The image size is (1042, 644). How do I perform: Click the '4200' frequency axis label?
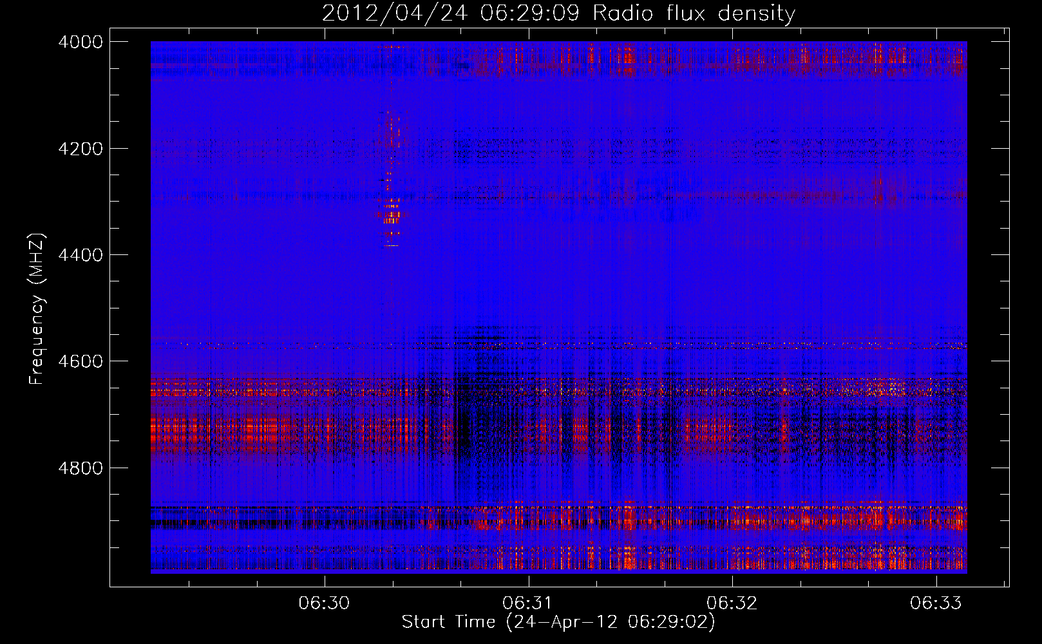point(81,149)
